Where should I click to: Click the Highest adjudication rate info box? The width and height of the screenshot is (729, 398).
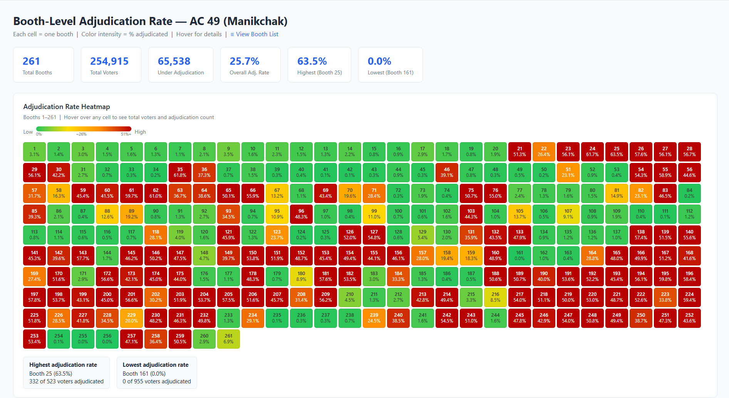pos(66,373)
